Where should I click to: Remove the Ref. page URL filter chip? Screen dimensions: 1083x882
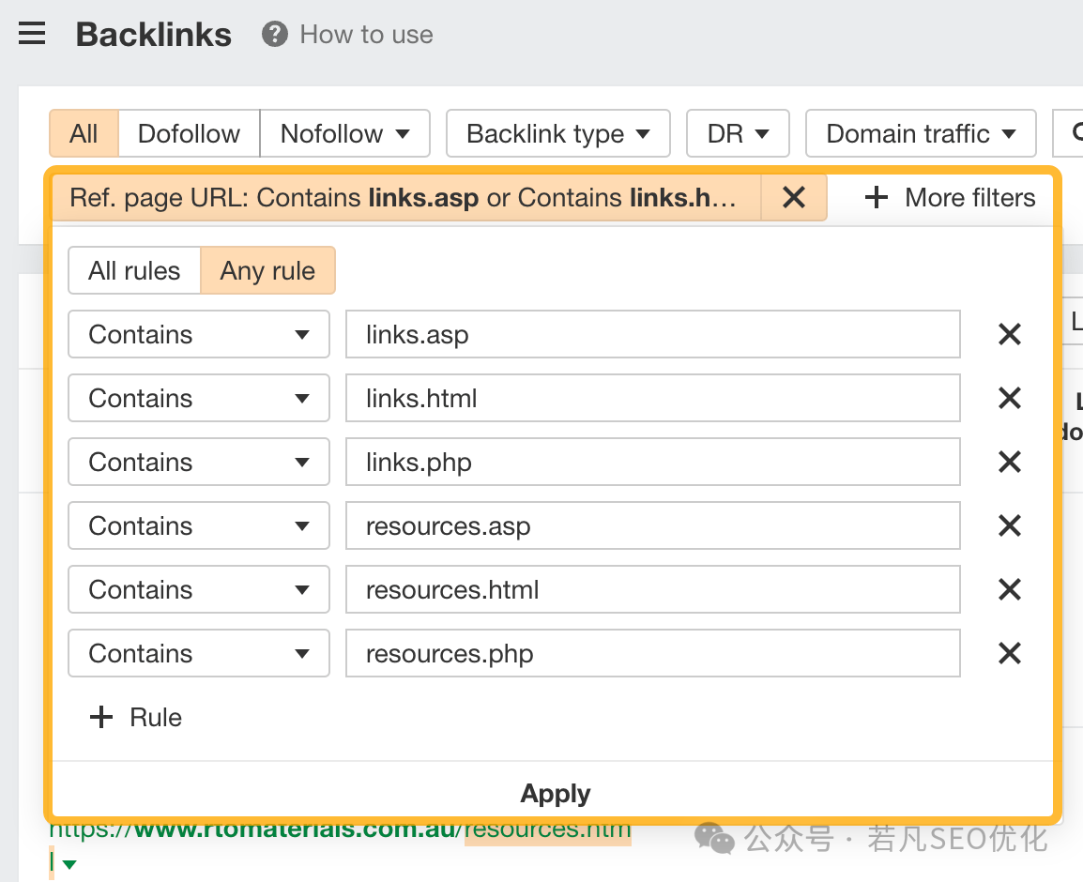[x=794, y=198]
